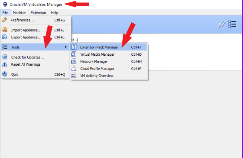The height and width of the screenshot is (158, 243).
Task: Open Cloud Profile Manager
Action: click(x=108, y=69)
